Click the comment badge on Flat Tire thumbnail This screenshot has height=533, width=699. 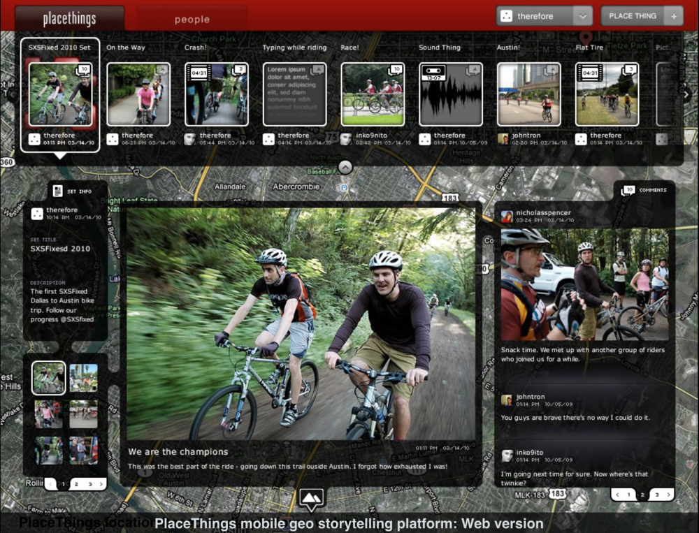[630, 70]
